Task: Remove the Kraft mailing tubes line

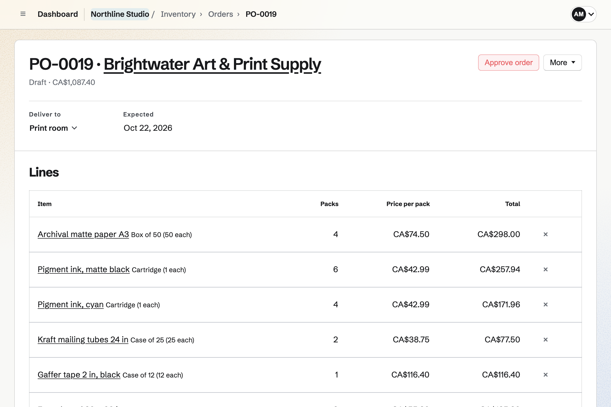Action: [x=546, y=340]
